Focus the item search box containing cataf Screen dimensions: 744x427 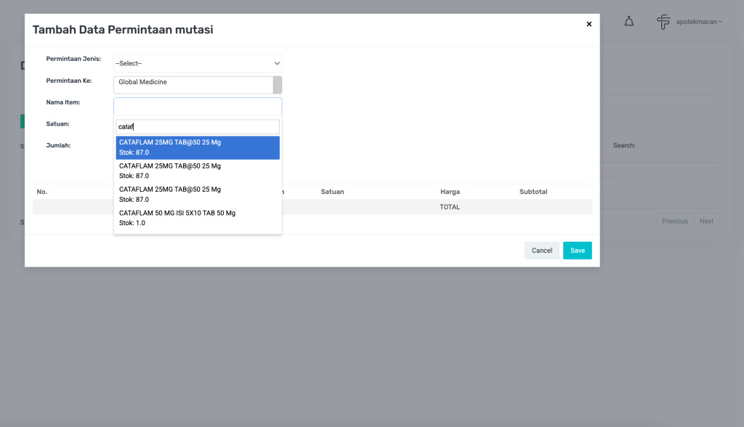[198, 126]
